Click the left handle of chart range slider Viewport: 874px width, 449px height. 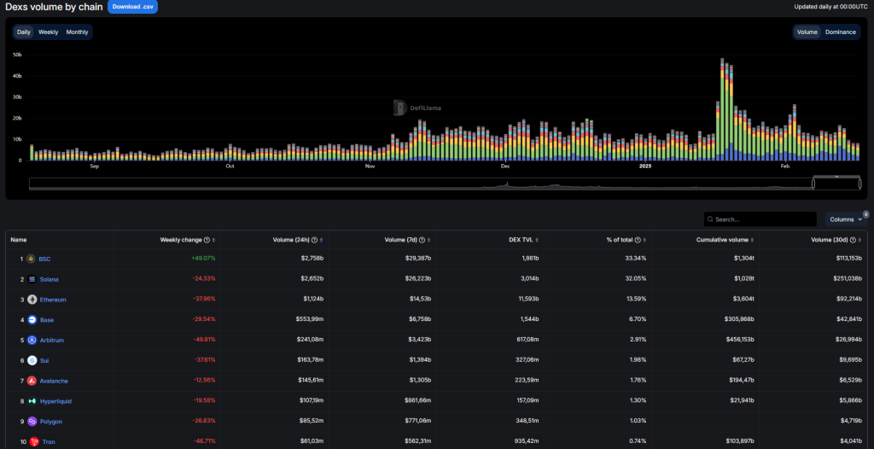(813, 184)
